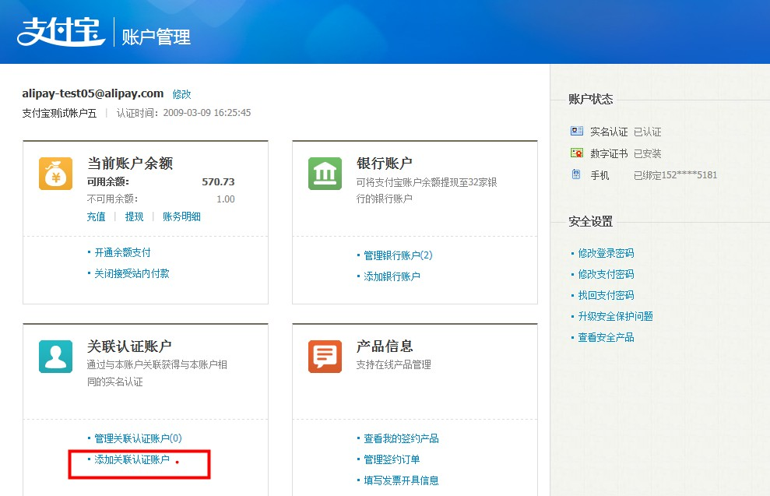Click the teal linked account person icon

point(55,357)
